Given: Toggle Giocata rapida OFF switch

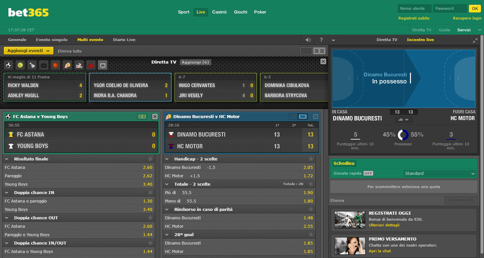Looking at the screenshot, I should point(368,173).
